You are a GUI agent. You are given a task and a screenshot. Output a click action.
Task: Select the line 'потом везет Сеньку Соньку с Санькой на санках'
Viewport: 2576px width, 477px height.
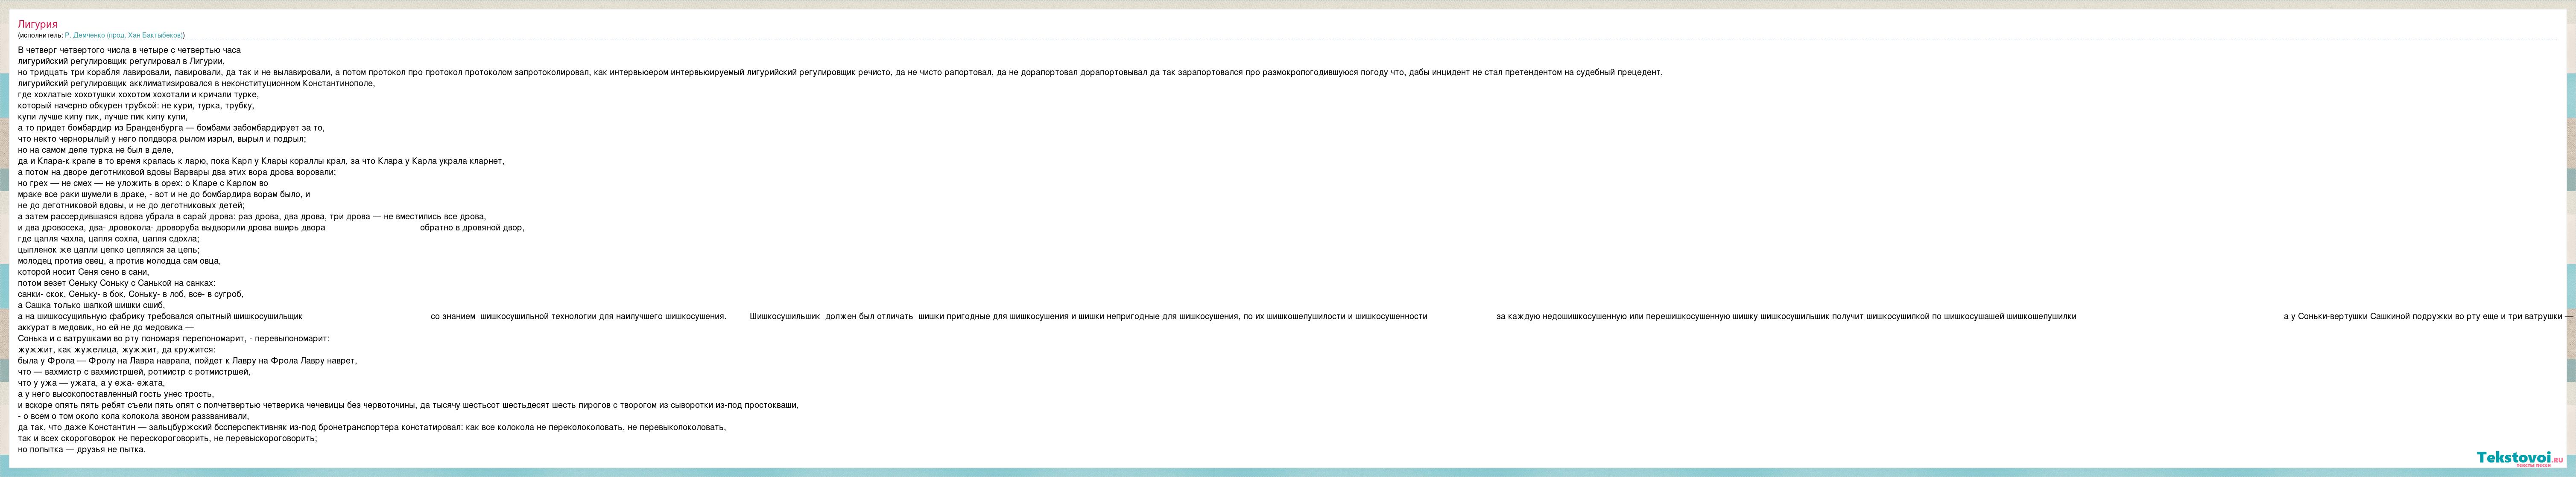(116, 282)
